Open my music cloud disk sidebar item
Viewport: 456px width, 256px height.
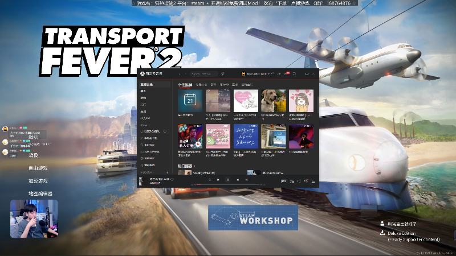coord(150,151)
